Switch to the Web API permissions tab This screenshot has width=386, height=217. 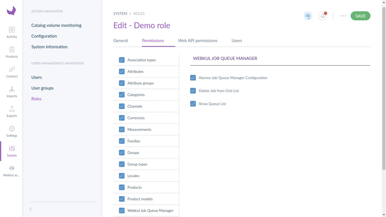pos(198,41)
